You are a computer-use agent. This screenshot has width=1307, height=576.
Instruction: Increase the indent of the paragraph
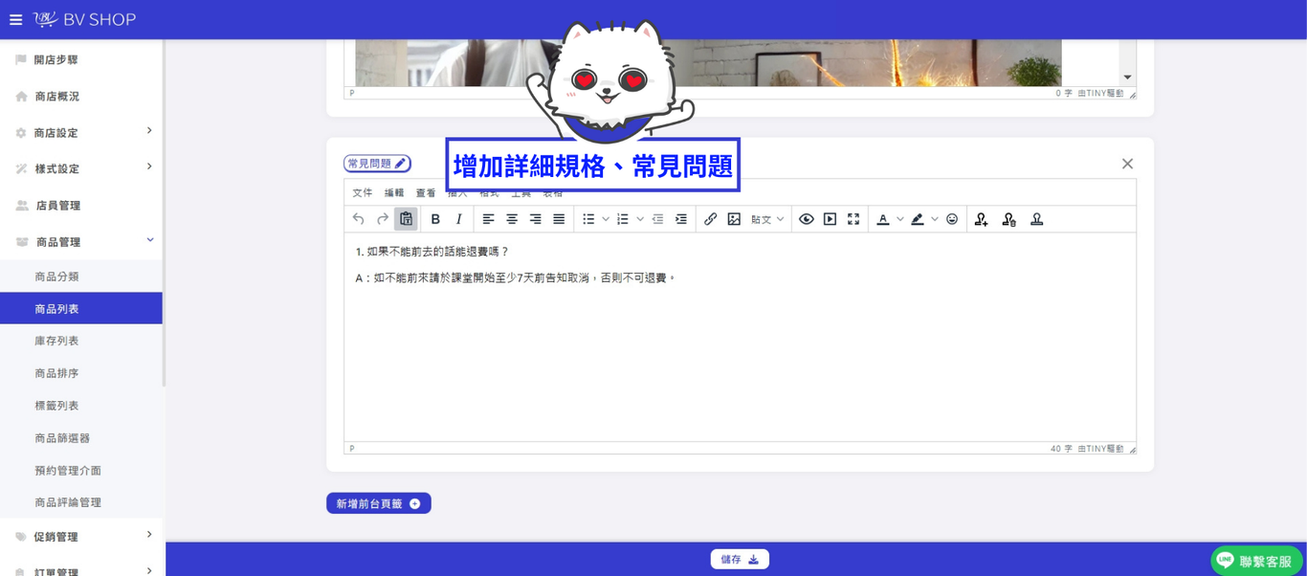[x=681, y=219]
